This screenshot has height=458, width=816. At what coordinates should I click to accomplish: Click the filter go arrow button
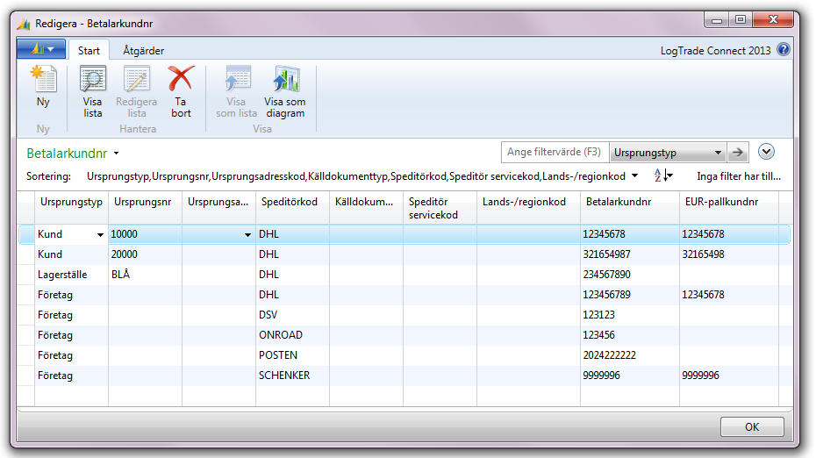(x=737, y=153)
